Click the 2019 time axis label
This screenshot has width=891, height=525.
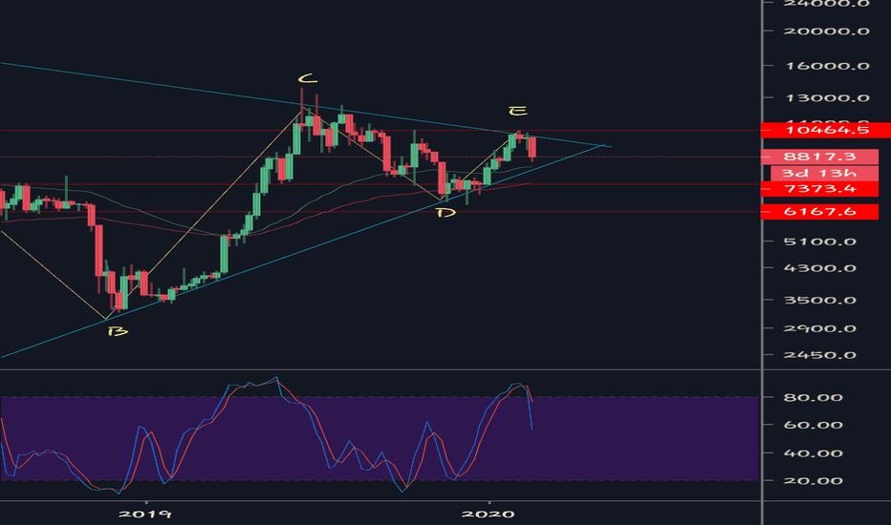click(x=145, y=514)
